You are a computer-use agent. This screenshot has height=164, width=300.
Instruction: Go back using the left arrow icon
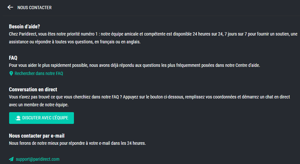pos(10,7)
